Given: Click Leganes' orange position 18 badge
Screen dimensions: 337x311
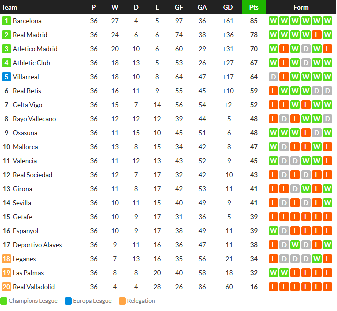Looking at the screenshot, I should click(x=6, y=259).
